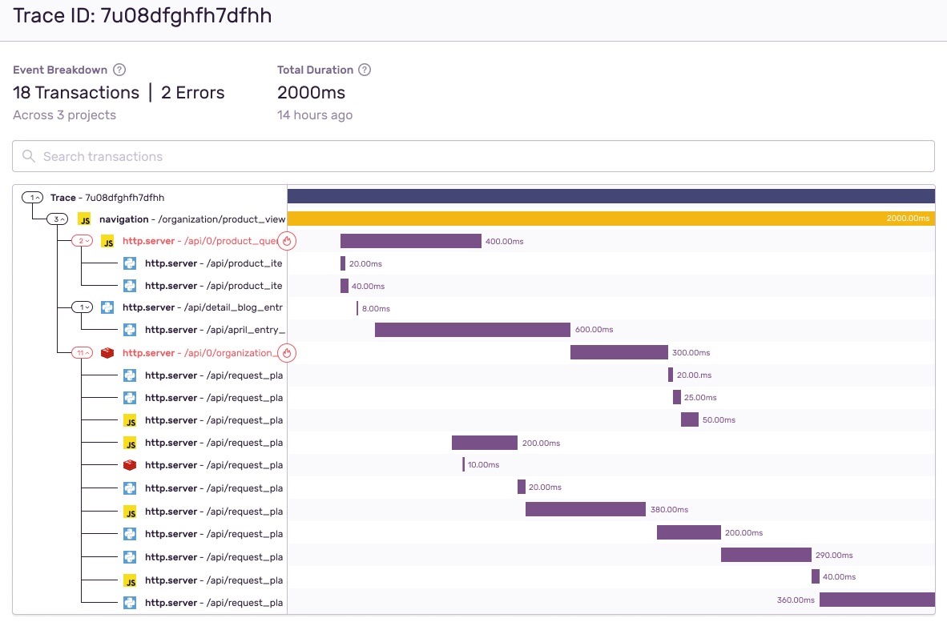The width and height of the screenshot is (947, 622).
Task: Open the help tooltip icon beside Total Duration
Action: (x=365, y=70)
